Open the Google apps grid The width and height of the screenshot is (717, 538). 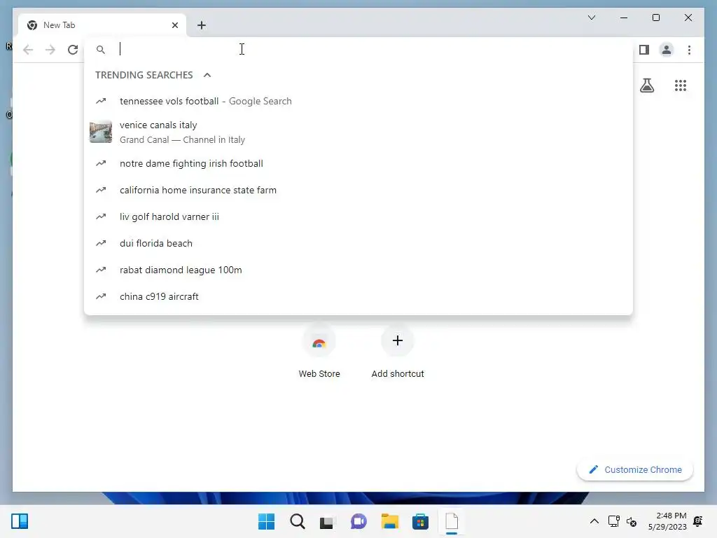click(x=681, y=85)
